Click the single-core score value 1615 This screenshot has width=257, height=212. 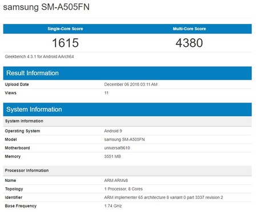coord(65,43)
